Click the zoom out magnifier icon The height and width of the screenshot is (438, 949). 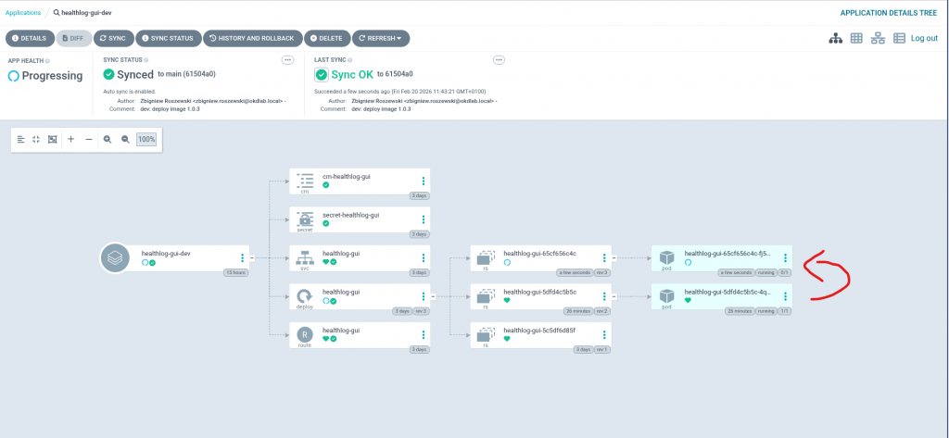click(125, 139)
